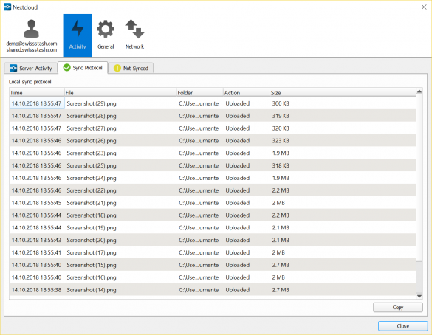This screenshot has width=432, height=335.
Task: Sort by the Size column header
Action: tap(343, 92)
